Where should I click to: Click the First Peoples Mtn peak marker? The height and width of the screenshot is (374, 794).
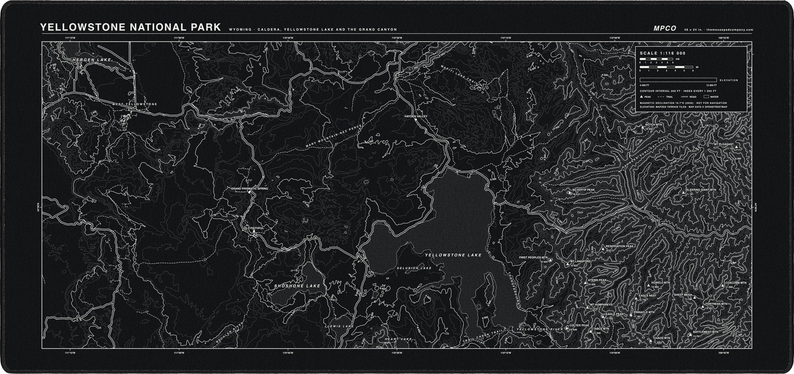pyautogui.click(x=551, y=260)
